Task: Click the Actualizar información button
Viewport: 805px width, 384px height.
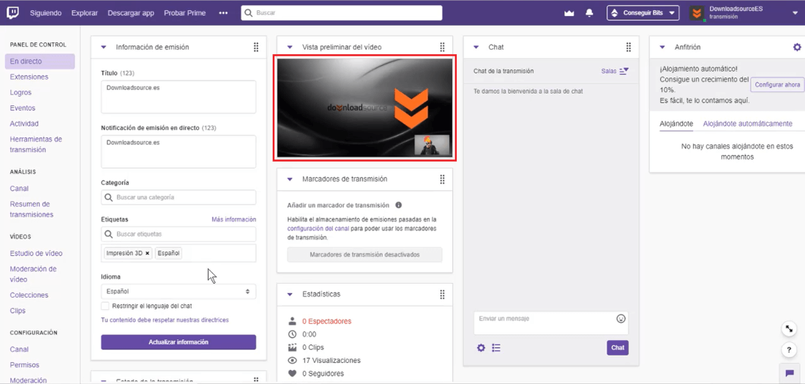Action: point(179,342)
